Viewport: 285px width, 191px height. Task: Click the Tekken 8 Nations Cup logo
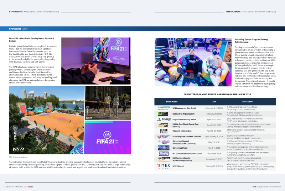point(164,131)
